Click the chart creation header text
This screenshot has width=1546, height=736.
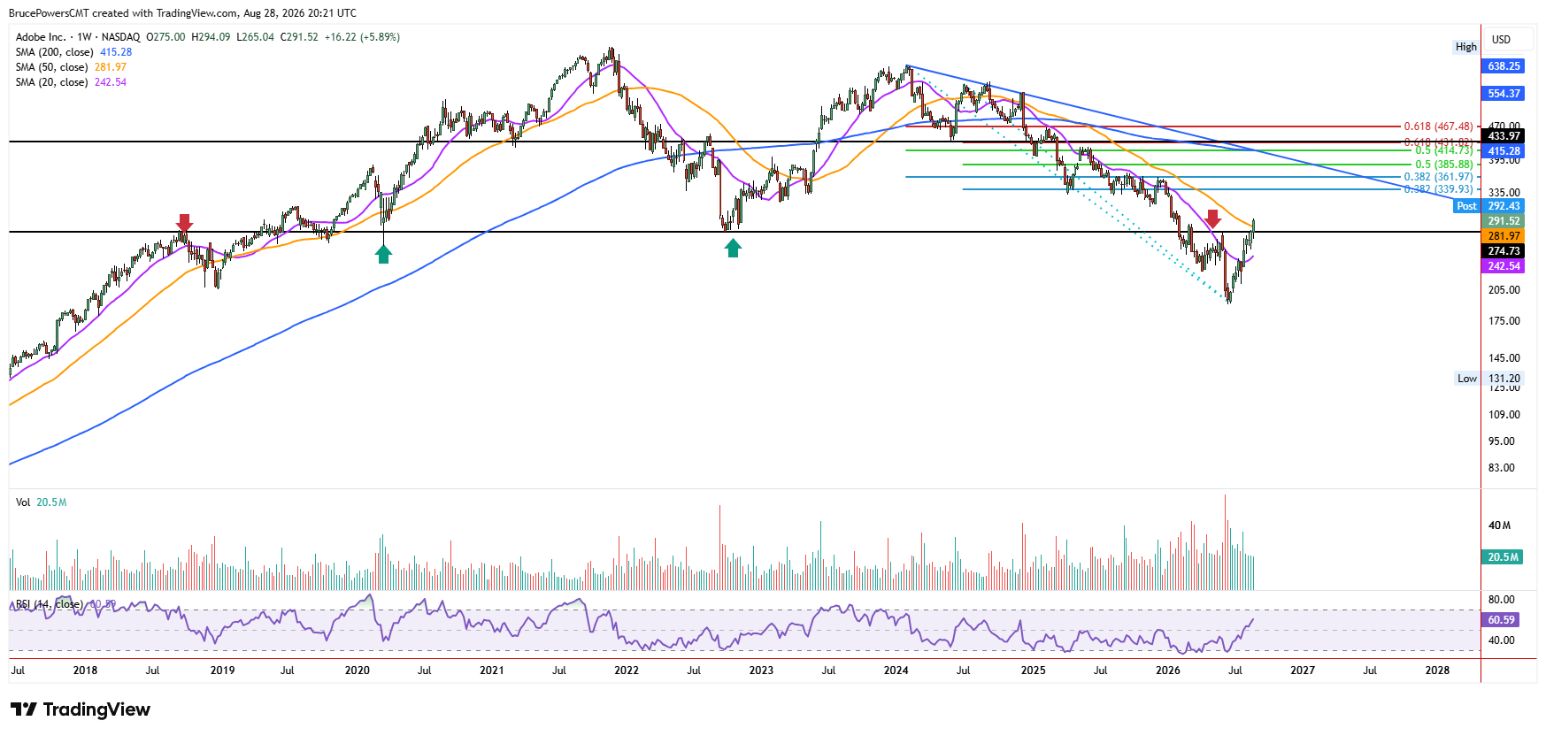[x=182, y=13]
